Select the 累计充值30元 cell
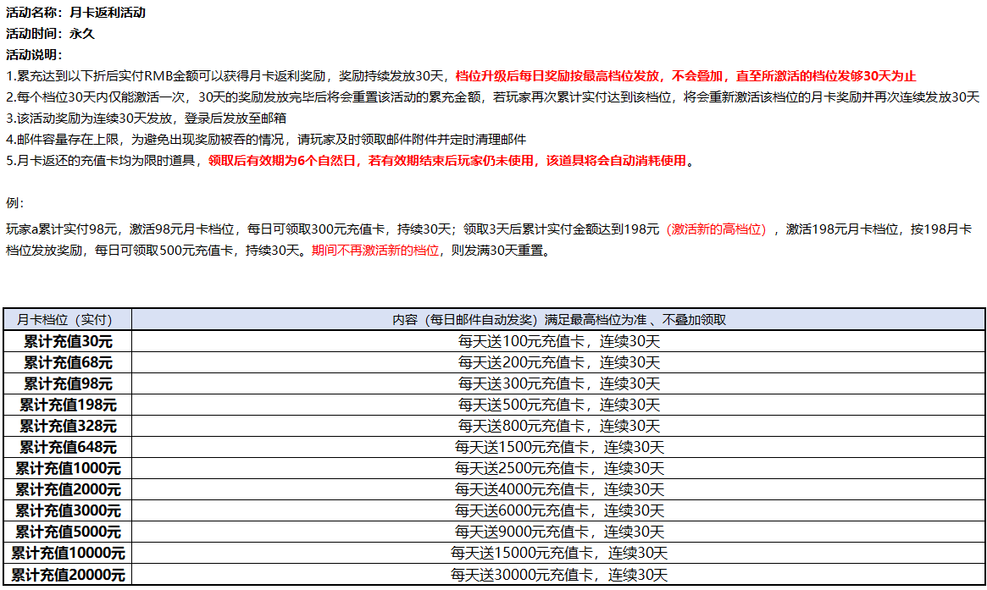Viewport: 987px width, 590px height. [x=68, y=341]
